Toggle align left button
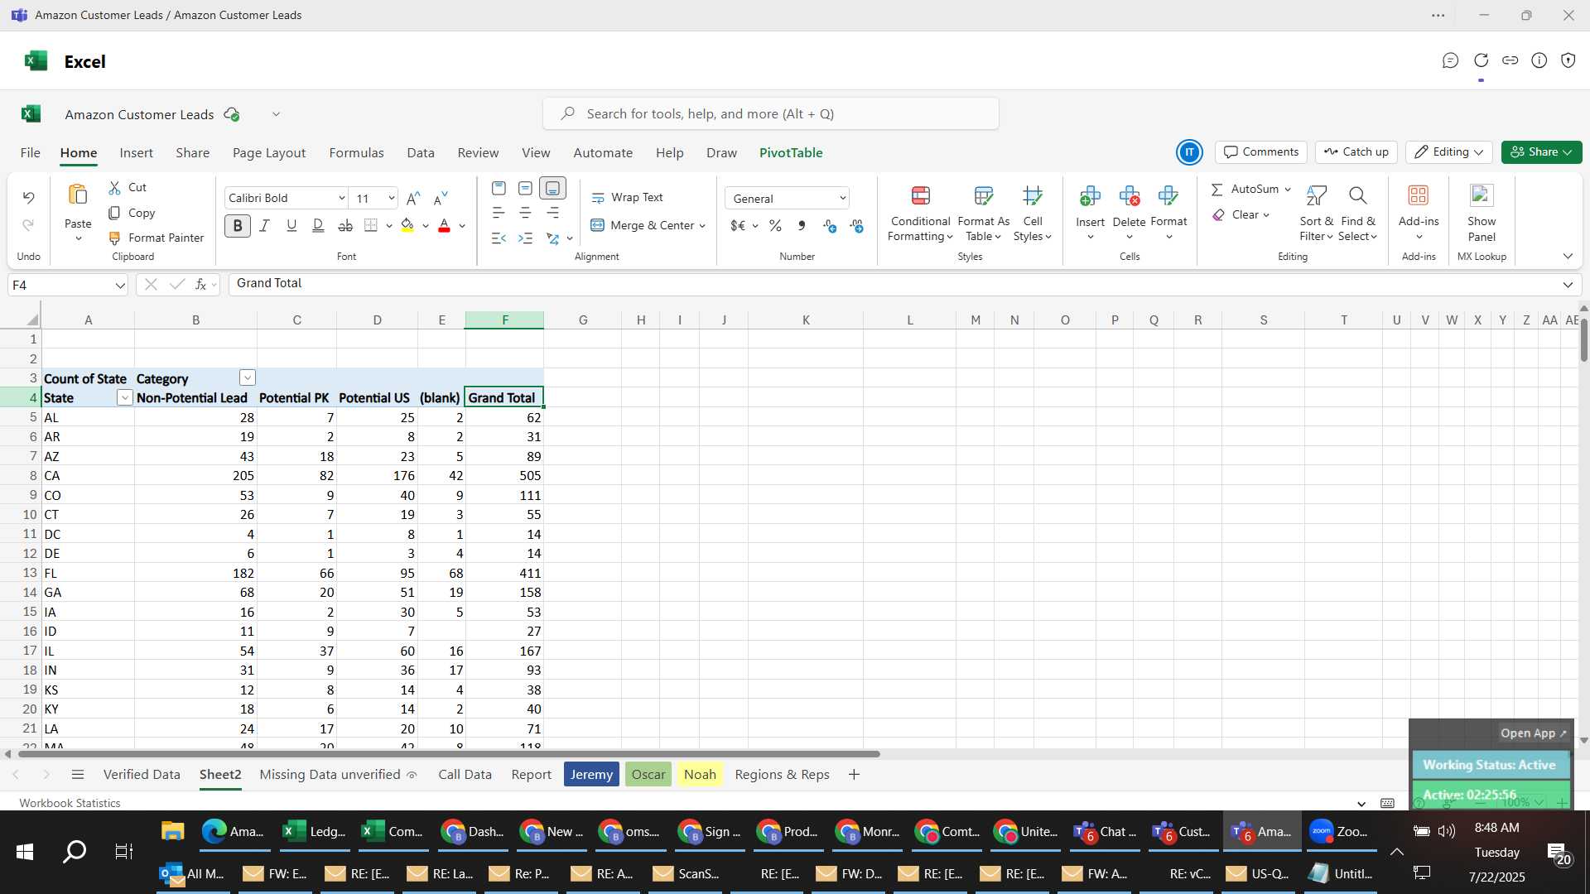Screen dimensions: 1590x894 click(499, 214)
